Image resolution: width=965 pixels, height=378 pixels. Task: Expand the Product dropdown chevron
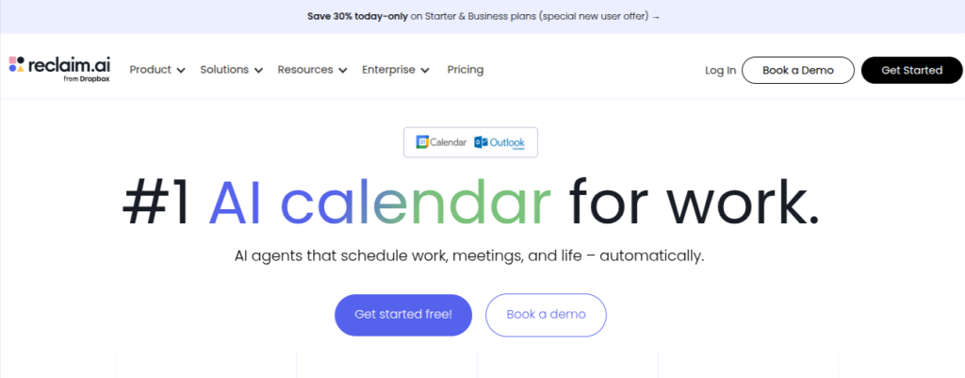coord(181,70)
